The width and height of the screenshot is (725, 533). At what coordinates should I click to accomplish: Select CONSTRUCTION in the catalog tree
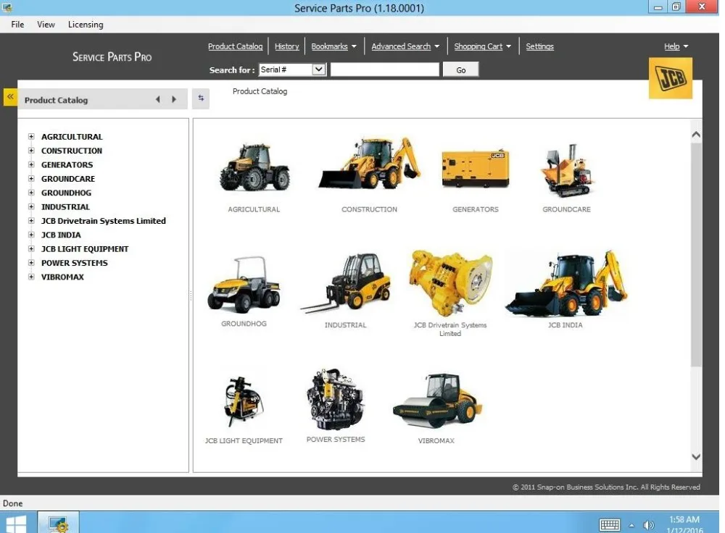(x=72, y=151)
